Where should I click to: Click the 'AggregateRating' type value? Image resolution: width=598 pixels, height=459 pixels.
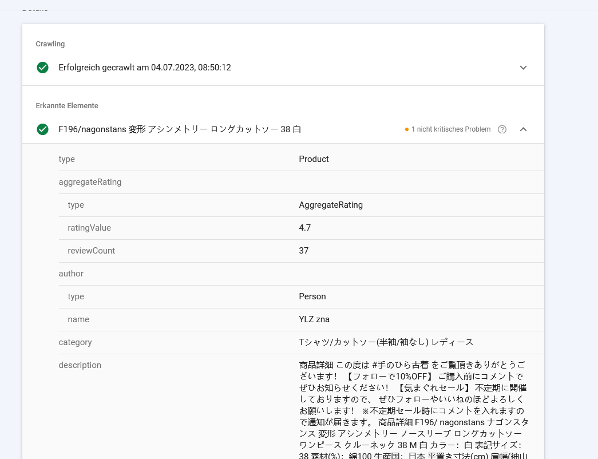[331, 205]
